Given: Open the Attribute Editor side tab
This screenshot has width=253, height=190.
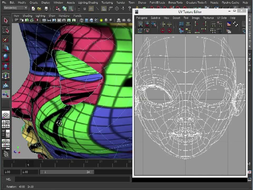Looking at the screenshot, I should click(250, 62).
